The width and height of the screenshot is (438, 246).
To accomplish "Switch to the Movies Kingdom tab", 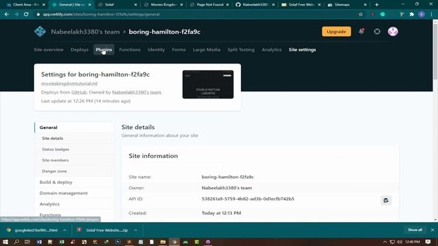I will (x=164, y=5).
